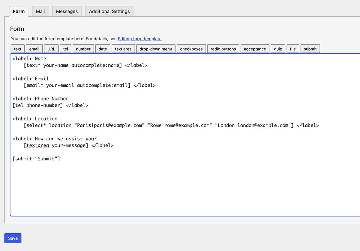Add a drop-down menu tag
Viewport: 360px width, 251px height.
pyautogui.click(x=156, y=49)
